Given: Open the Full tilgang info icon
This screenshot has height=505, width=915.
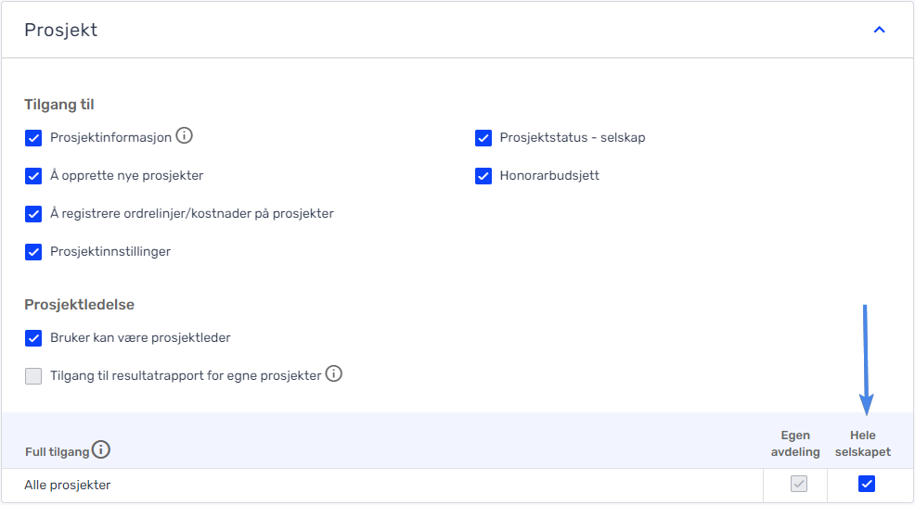Looking at the screenshot, I should 101,449.
